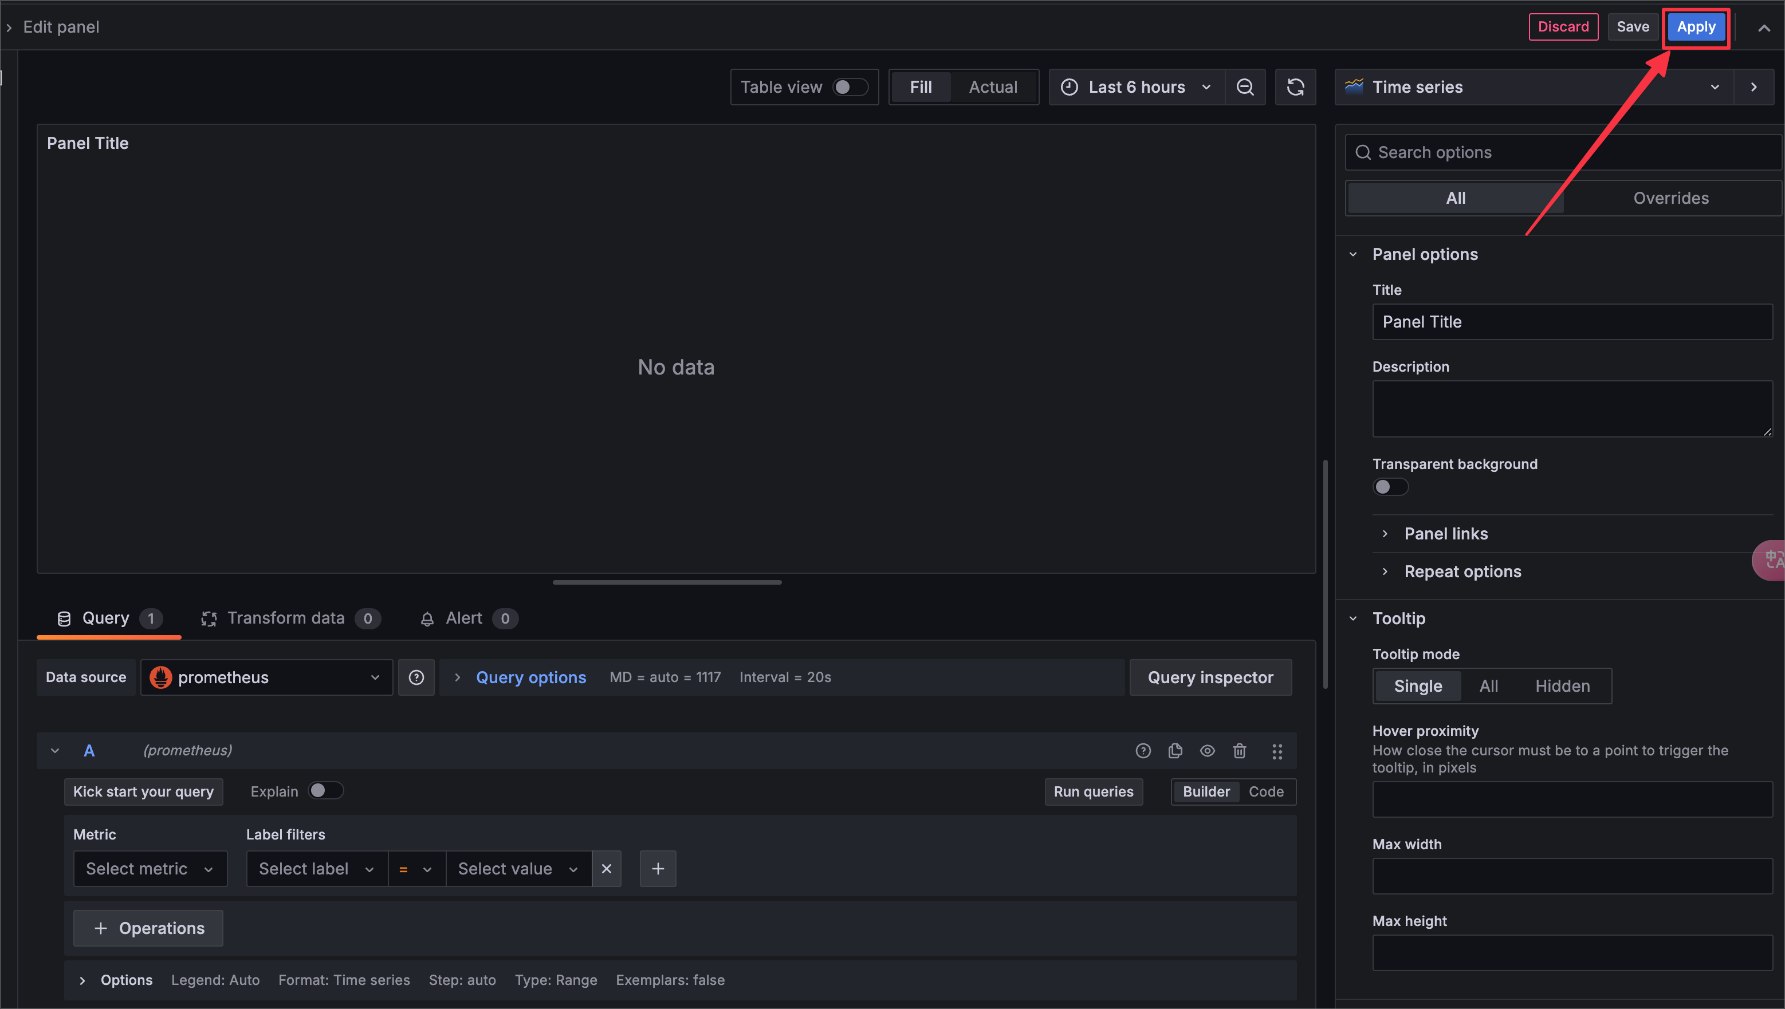Image resolution: width=1785 pixels, height=1009 pixels.
Task: Click the Save button
Action: coord(1633,27)
